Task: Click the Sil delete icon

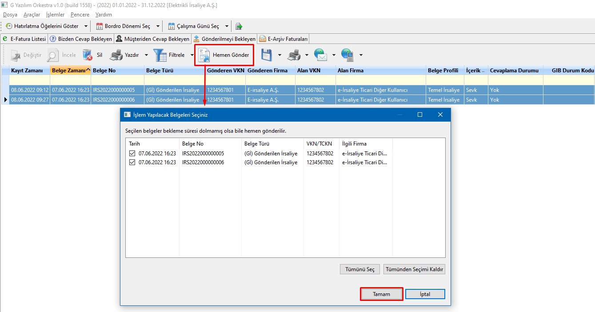Action: point(88,55)
